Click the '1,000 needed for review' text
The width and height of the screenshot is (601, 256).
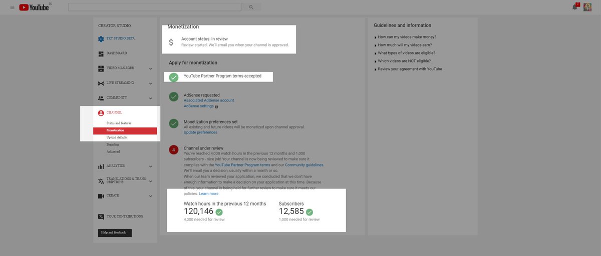tap(299, 219)
